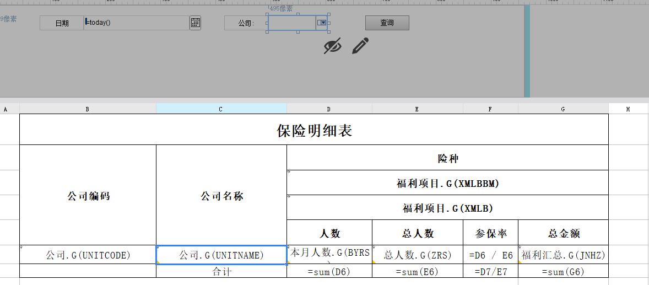Select column header F

[490, 109]
